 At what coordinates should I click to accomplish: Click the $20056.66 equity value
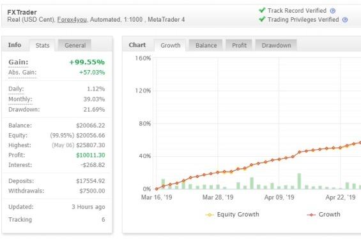click(x=91, y=136)
